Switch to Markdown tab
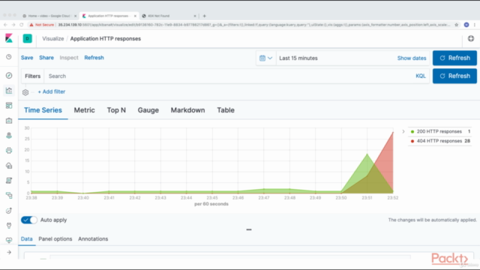This screenshot has height=270, width=480. point(187,110)
